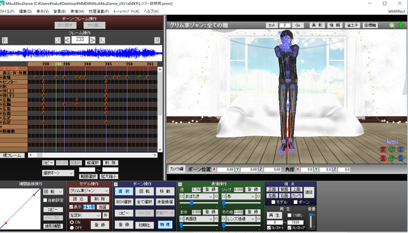This screenshot has height=233, width=408.
Task: Click 再生 play button
Action: coord(274,215)
